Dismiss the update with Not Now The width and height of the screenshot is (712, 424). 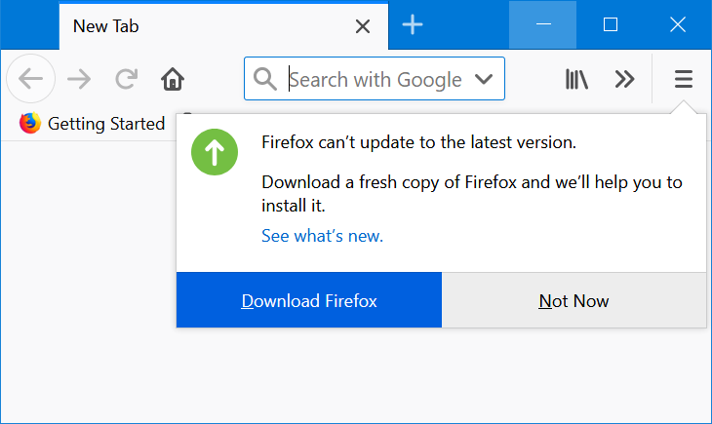(574, 300)
